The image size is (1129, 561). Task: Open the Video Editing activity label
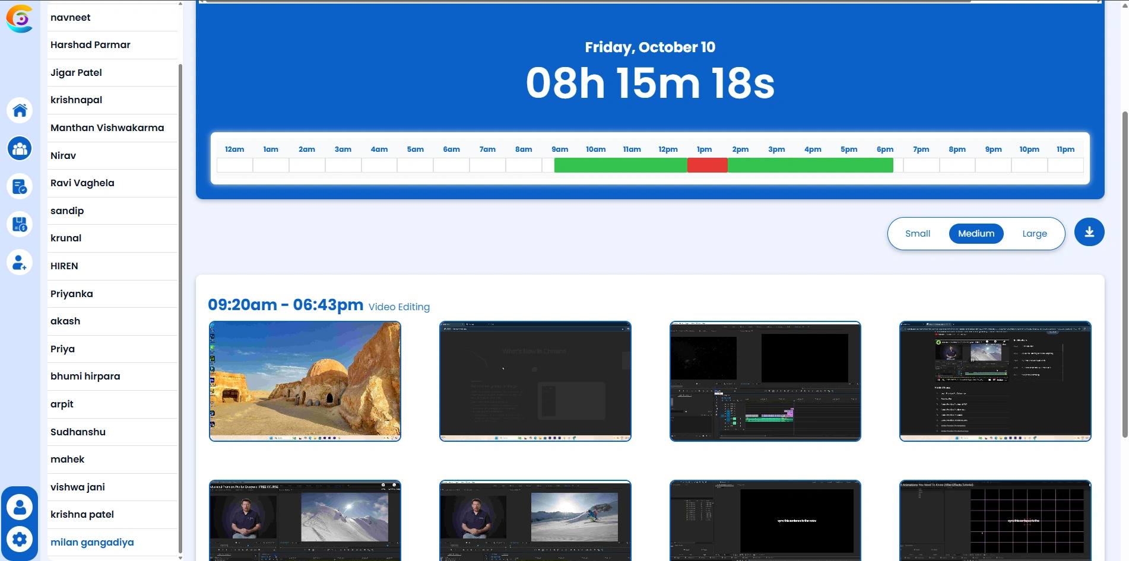point(398,307)
